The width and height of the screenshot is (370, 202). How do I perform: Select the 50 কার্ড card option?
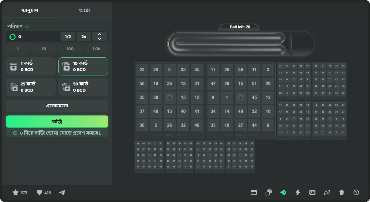[83, 87]
